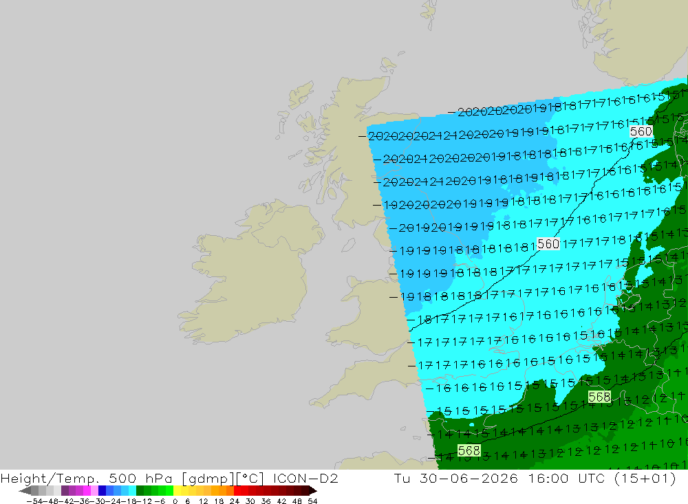688x504 pixels.
Task: Click the '-54' legend scale value
Action: 34,501
